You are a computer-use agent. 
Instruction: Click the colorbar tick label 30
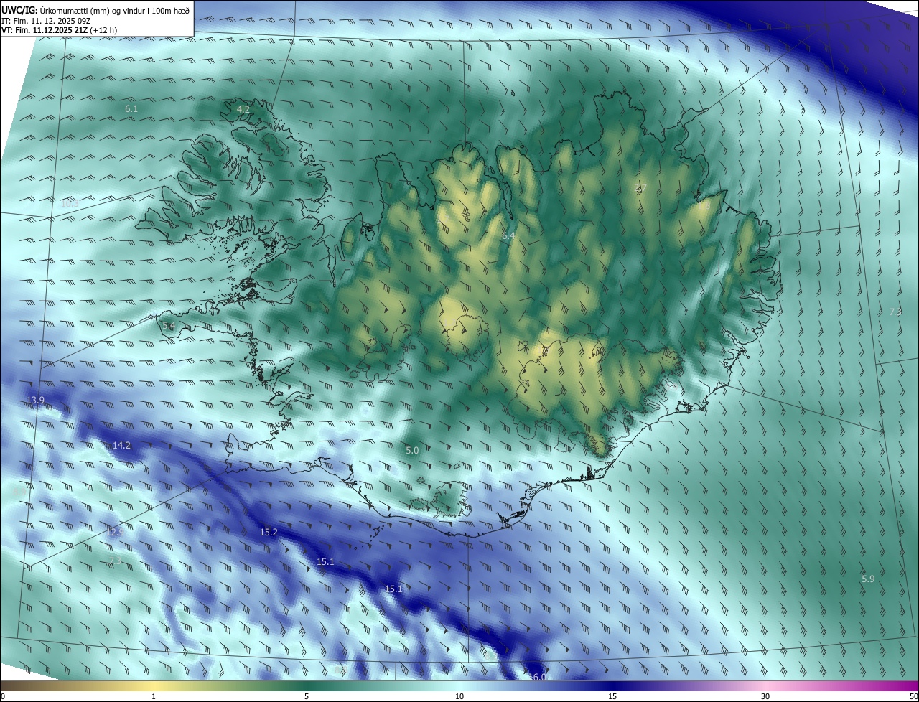tap(765, 697)
